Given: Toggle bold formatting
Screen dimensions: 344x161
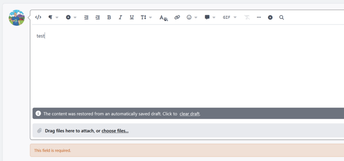Looking at the screenshot, I should coord(109,17).
